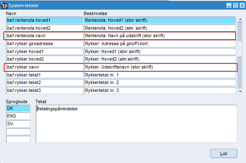The image size is (246, 163).
Task: Click description 'Rykkertekst nr. 2'
Action: point(160,83)
